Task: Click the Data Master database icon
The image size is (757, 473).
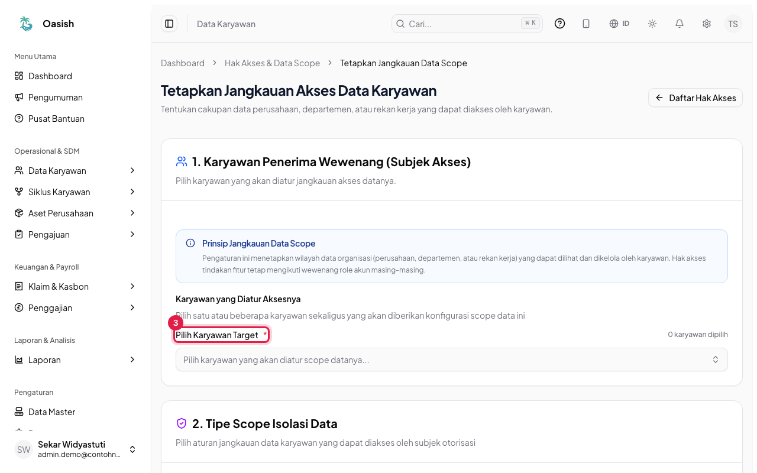Action: tap(19, 412)
